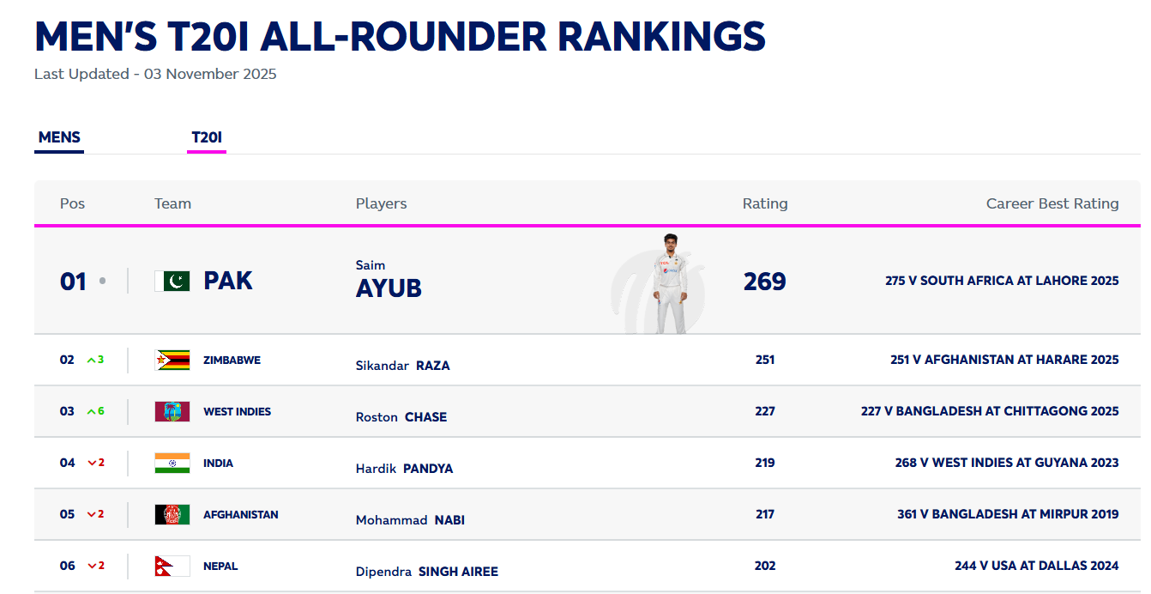Image resolution: width=1151 pixels, height=594 pixels.
Task: Click Sikandar Raza's green up-arrow indicator
Action: (92, 360)
